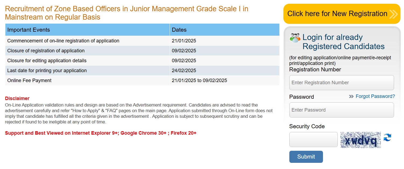Click the refresh captcha icon
Image resolution: width=404 pixels, height=169 pixels.
coord(387,138)
